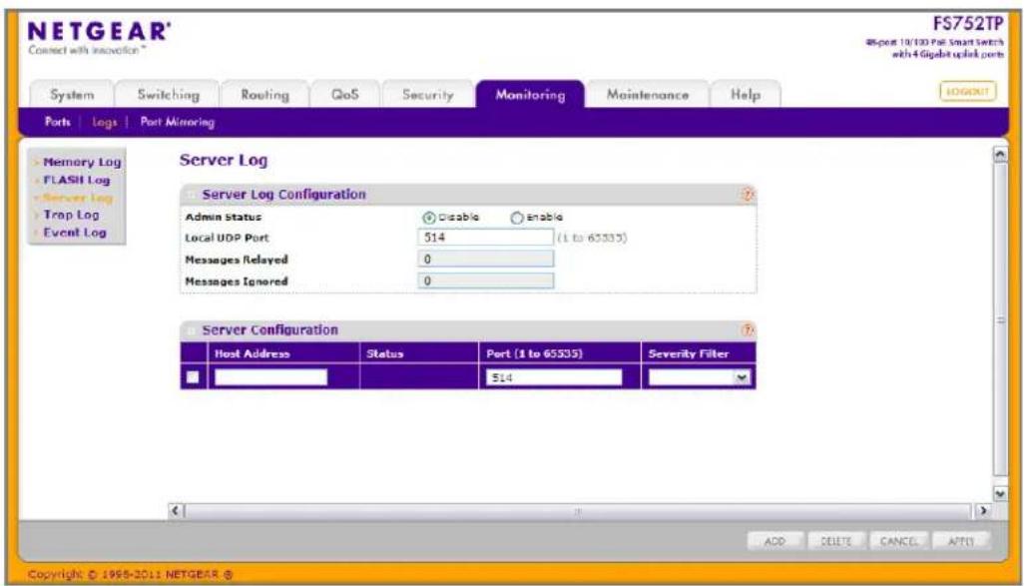The image size is (1024, 586).
Task: Click horizontal scrollbar right arrow
Action: (983, 510)
